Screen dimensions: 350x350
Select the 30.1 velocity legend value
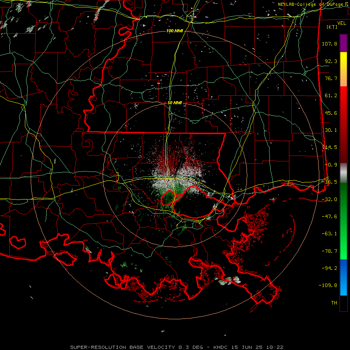[331, 130]
